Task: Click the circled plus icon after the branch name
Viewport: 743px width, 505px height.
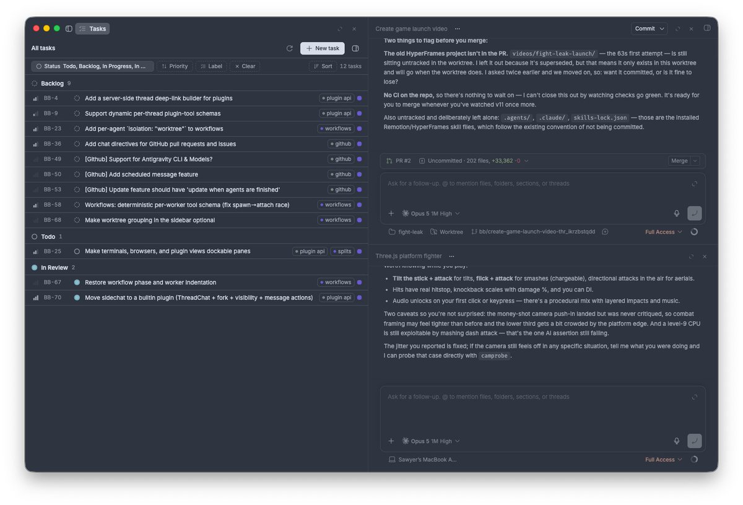Action: pos(605,232)
